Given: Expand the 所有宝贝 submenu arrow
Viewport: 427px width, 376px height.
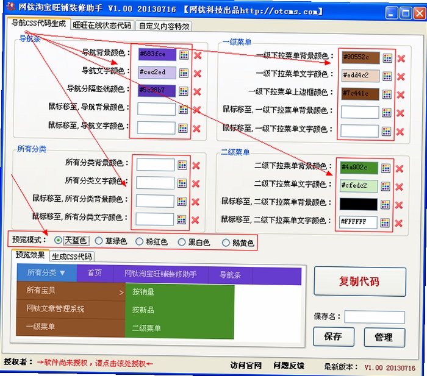Looking at the screenshot, I should pyautogui.click(x=121, y=293).
